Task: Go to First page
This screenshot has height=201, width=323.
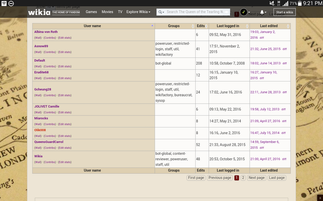Action: (x=196, y=177)
